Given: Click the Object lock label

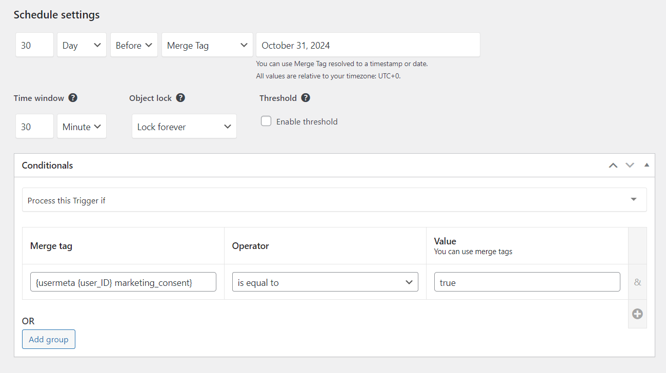Looking at the screenshot, I should 151,98.
